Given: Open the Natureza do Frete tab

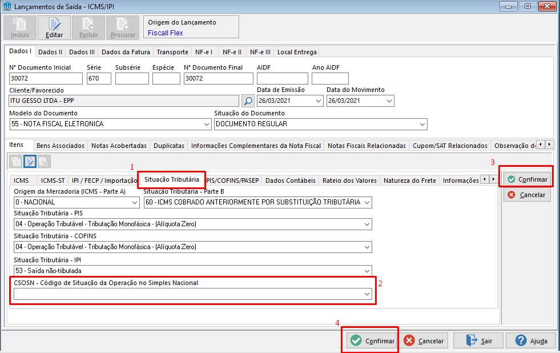Looking at the screenshot, I should pyautogui.click(x=410, y=181).
